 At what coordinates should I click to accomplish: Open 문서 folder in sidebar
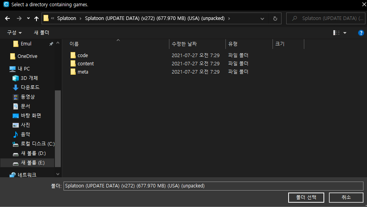pos(25,106)
